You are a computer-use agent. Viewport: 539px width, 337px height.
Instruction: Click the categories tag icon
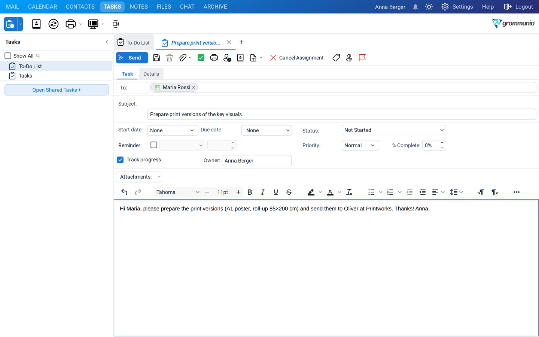(x=336, y=58)
